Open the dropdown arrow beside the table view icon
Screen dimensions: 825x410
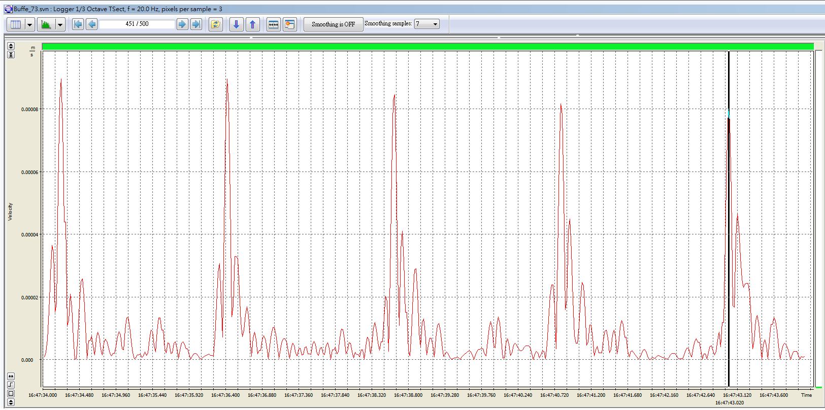29,24
